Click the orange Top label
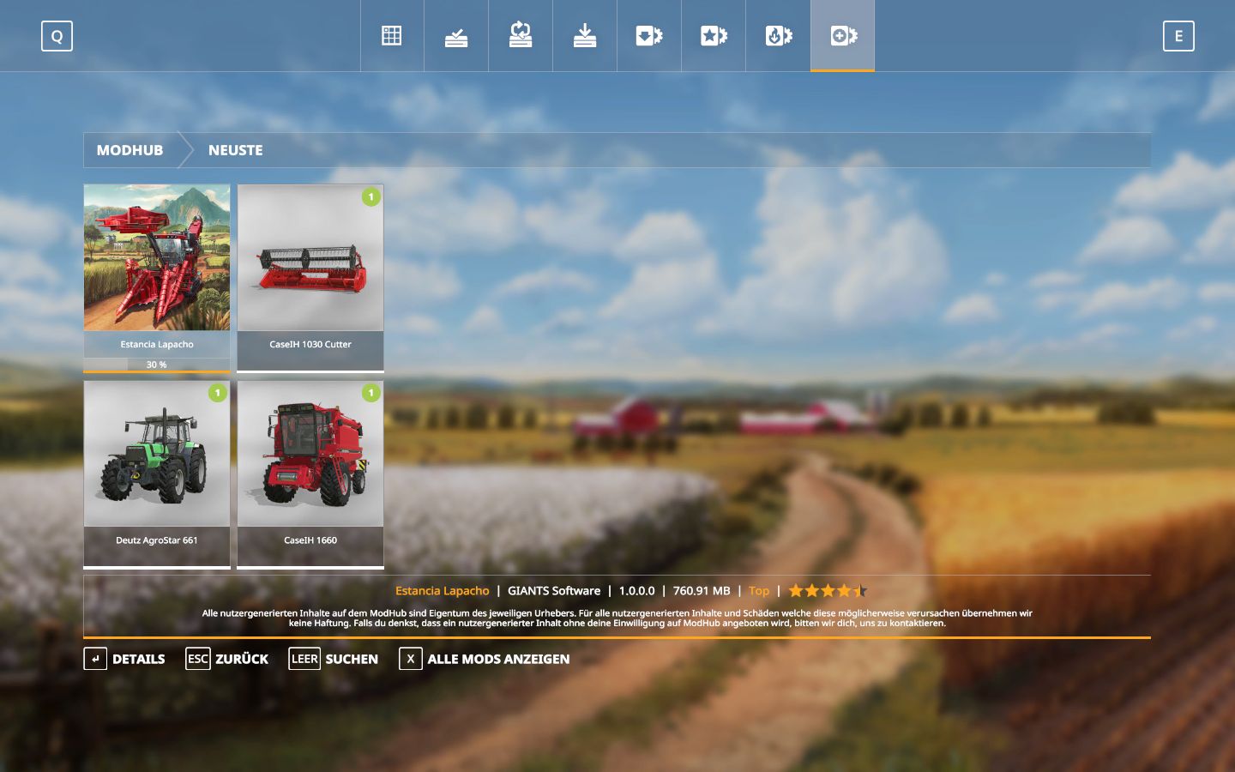This screenshot has width=1235, height=772. tap(759, 591)
